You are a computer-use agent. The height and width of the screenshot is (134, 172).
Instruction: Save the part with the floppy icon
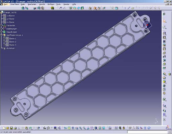[11, 128]
